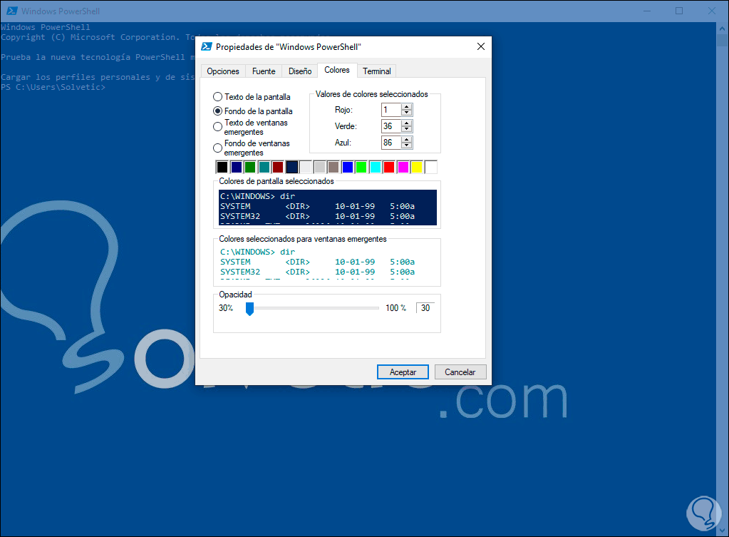Minimize the Windows PowerShell window
The height and width of the screenshot is (537, 729).
click(x=647, y=11)
